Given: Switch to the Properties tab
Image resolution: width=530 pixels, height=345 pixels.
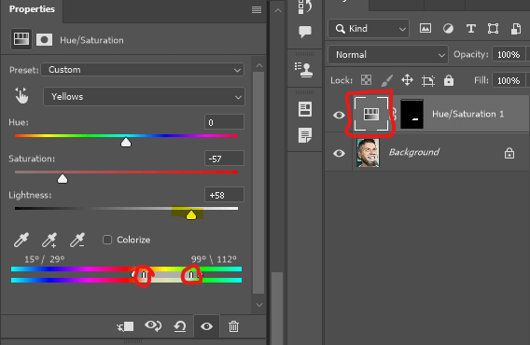Looking at the screenshot, I should [32, 9].
